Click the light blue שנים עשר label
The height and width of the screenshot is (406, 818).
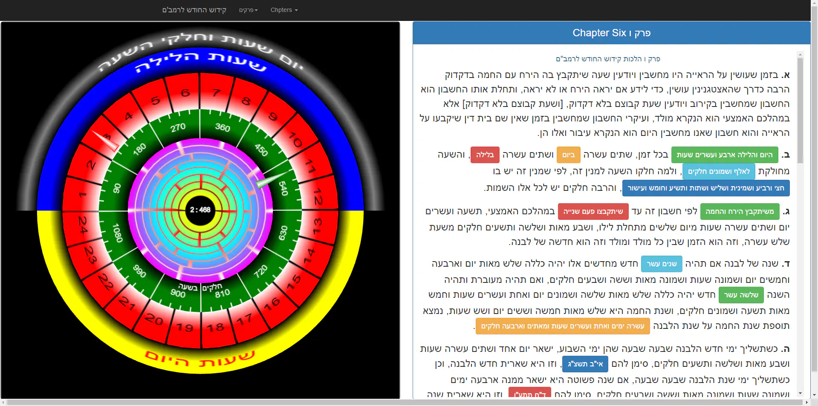click(662, 264)
